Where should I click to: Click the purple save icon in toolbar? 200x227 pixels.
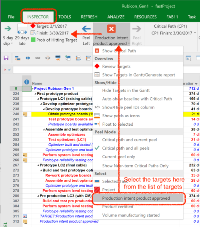(6, 58)
